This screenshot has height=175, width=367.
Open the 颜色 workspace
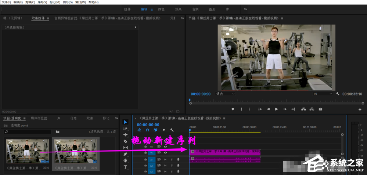(x=161, y=9)
